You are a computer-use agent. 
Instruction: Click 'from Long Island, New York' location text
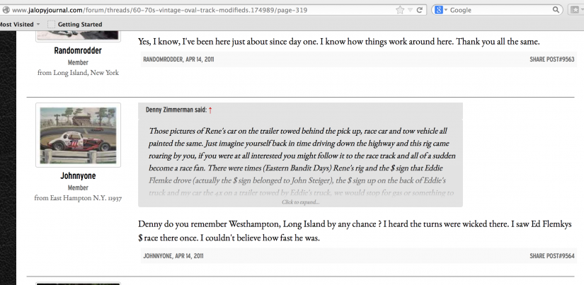pos(78,73)
